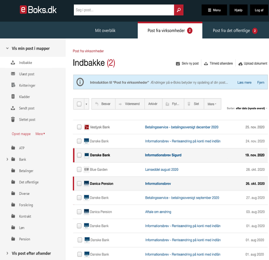269x260 pixels.
Task: Click the red search magnifier button
Action: point(179,10)
